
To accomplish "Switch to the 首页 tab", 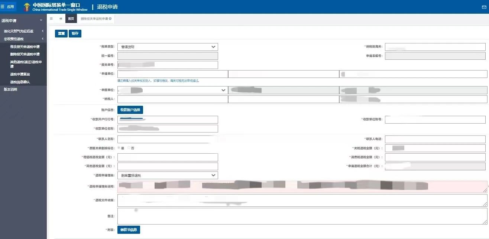I will pyautogui.click(x=71, y=19).
